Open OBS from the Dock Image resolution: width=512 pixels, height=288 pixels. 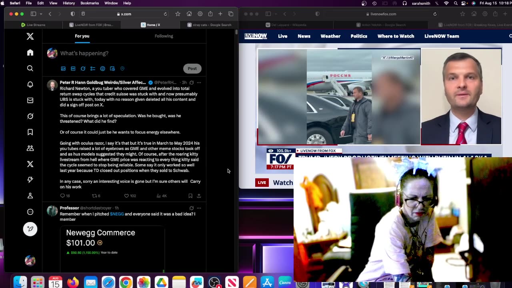[x=214, y=282]
